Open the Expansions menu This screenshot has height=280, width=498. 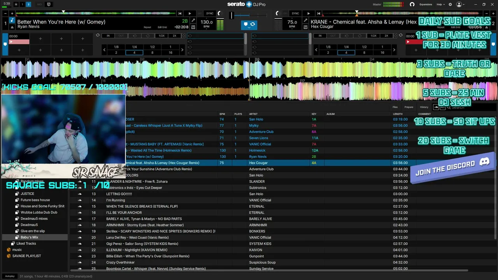click(426, 4)
